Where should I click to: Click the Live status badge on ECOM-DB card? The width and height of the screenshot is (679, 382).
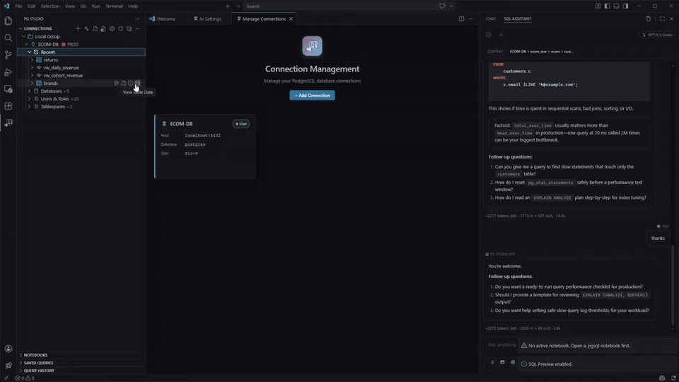pyautogui.click(x=240, y=124)
